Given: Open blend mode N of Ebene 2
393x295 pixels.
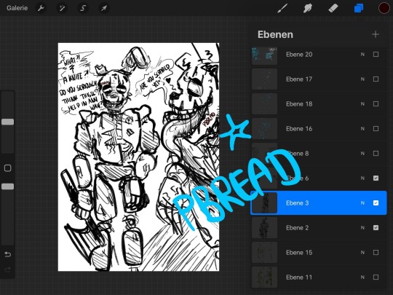Looking at the screenshot, I should tap(362, 227).
